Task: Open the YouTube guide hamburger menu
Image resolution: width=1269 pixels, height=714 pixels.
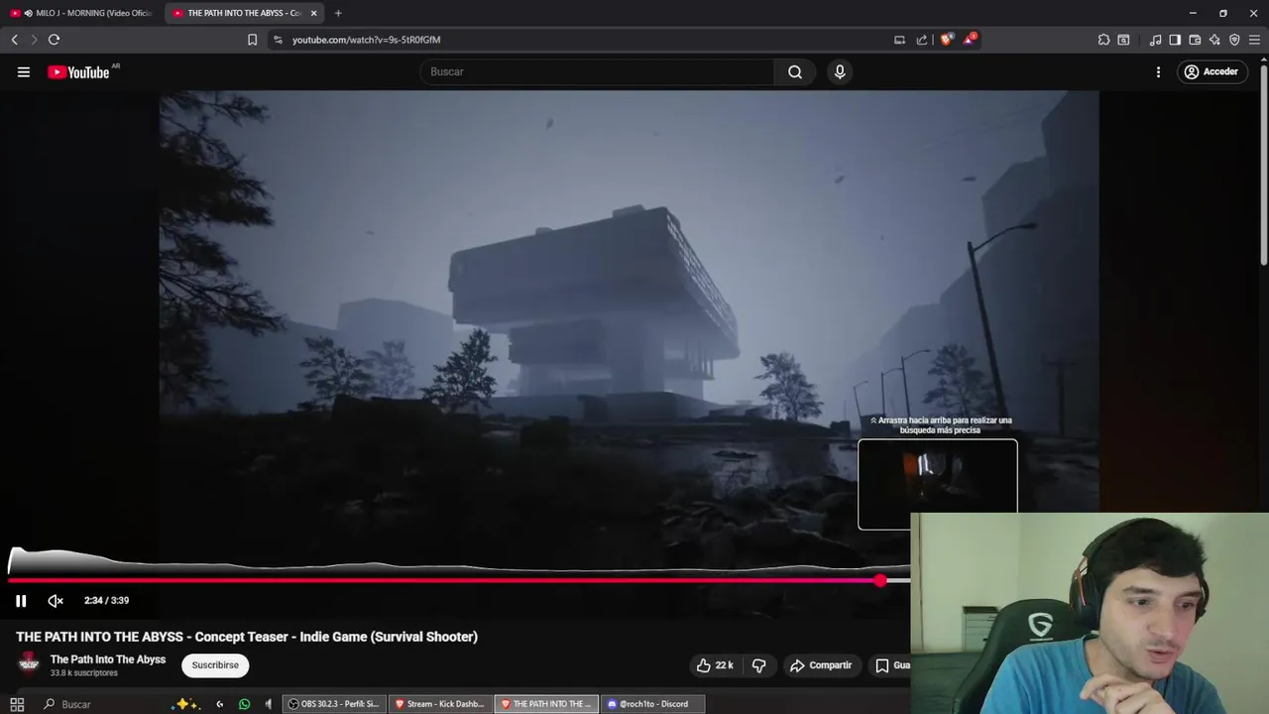Action: coord(24,71)
